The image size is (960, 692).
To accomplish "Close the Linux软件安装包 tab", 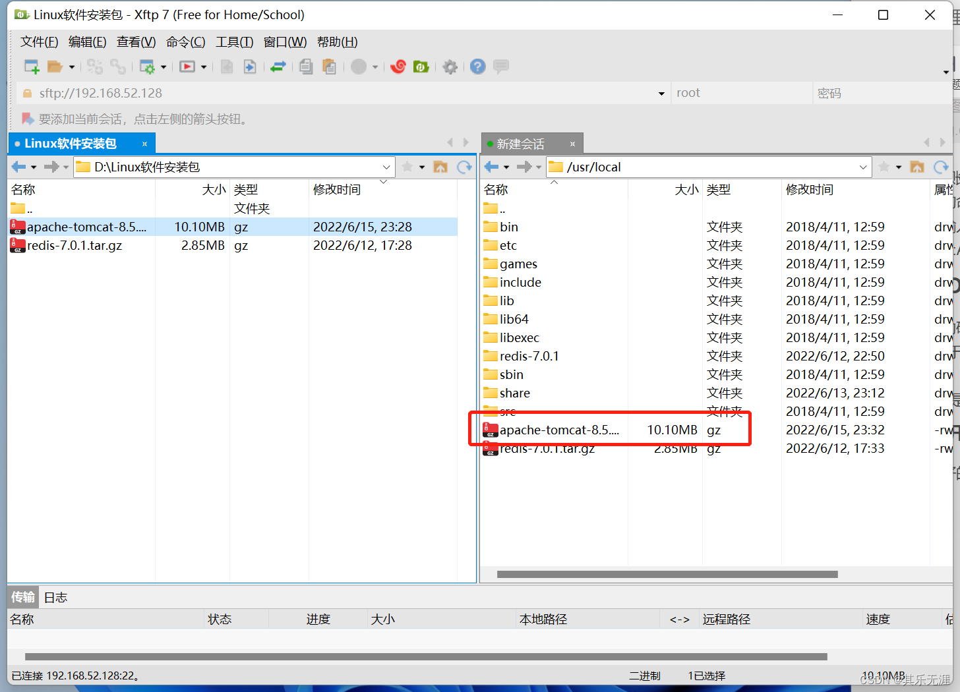I will tap(145, 144).
